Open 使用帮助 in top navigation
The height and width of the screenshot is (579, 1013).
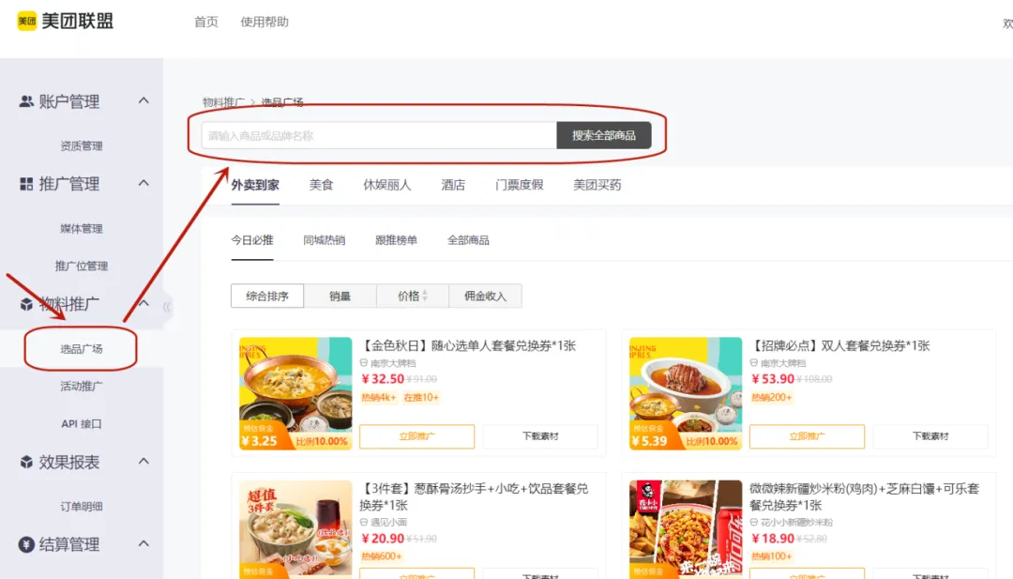pyautogui.click(x=265, y=22)
